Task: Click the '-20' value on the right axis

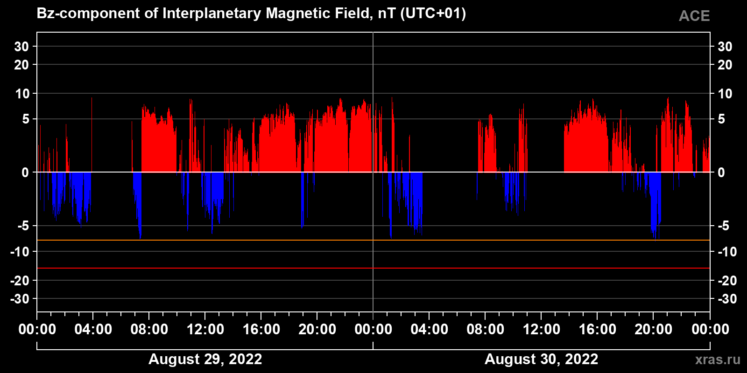Action: click(727, 281)
